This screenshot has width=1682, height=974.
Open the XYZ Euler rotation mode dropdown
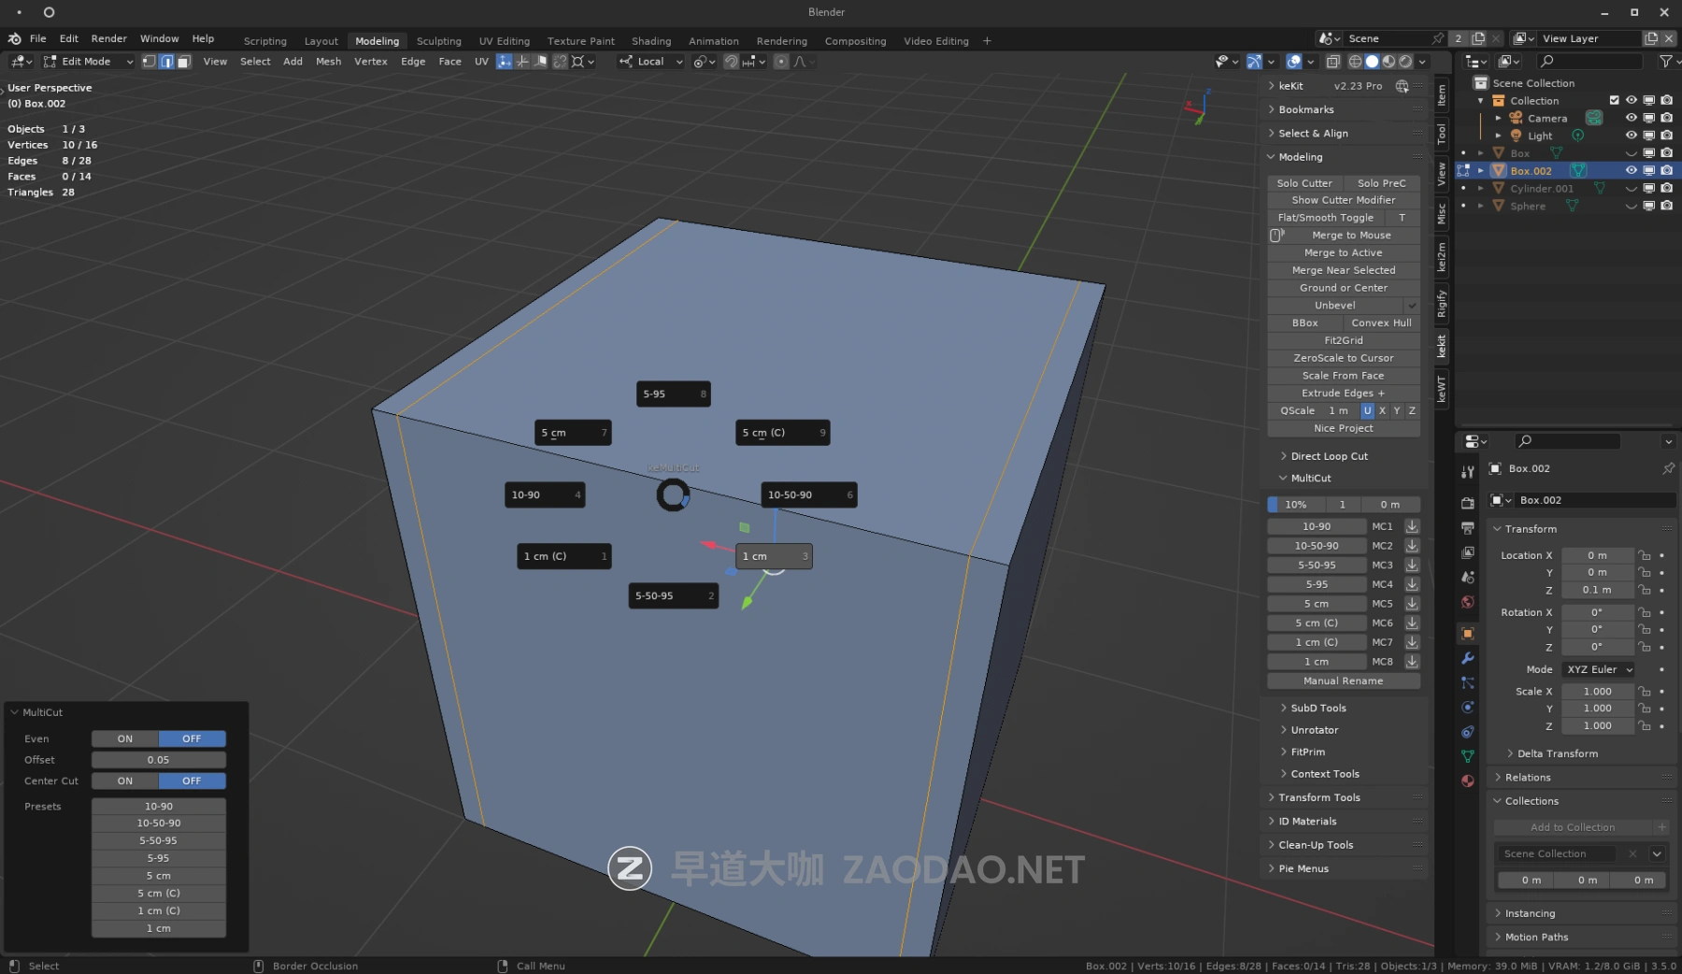(1599, 669)
